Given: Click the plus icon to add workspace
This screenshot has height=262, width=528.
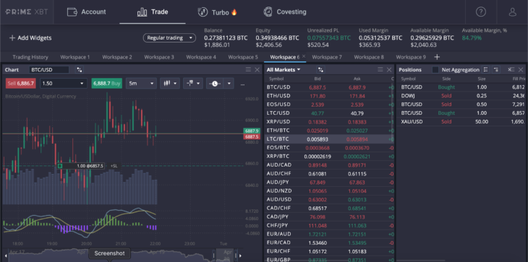Looking at the screenshot, I should (x=437, y=57).
